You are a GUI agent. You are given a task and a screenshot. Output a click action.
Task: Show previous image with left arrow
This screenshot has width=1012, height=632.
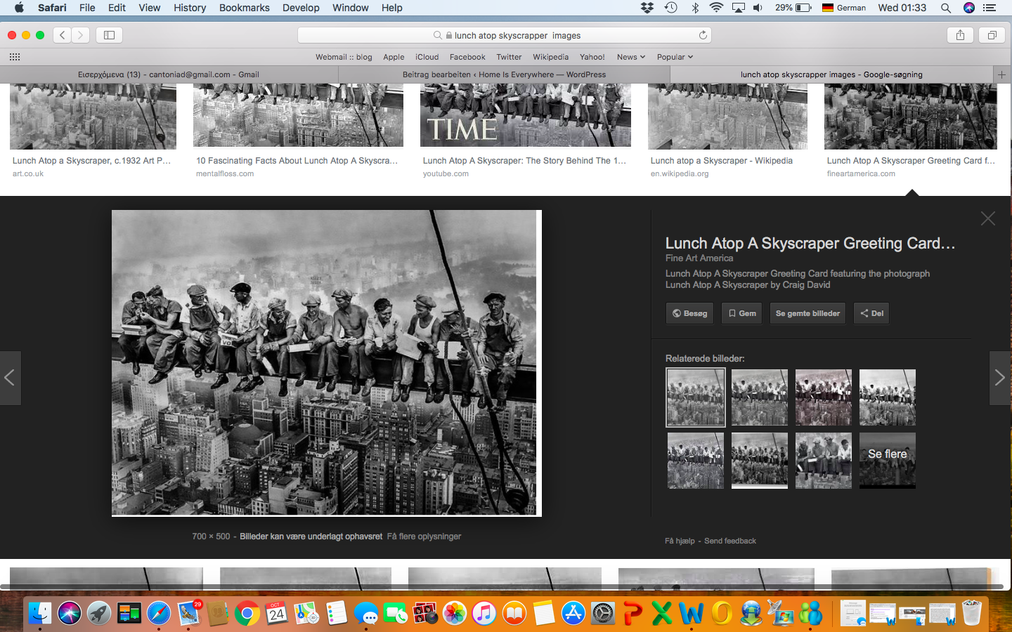coord(10,378)
